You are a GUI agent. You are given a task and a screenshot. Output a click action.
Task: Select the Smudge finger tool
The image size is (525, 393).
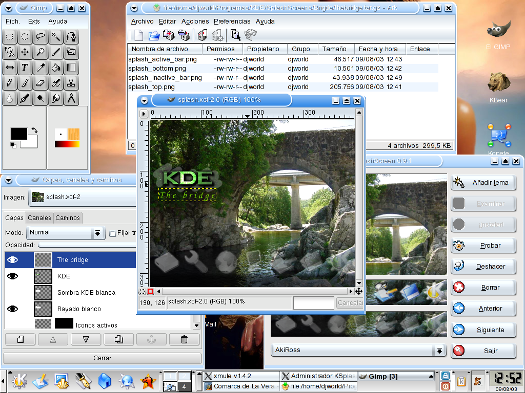click(x=56, y=98)
